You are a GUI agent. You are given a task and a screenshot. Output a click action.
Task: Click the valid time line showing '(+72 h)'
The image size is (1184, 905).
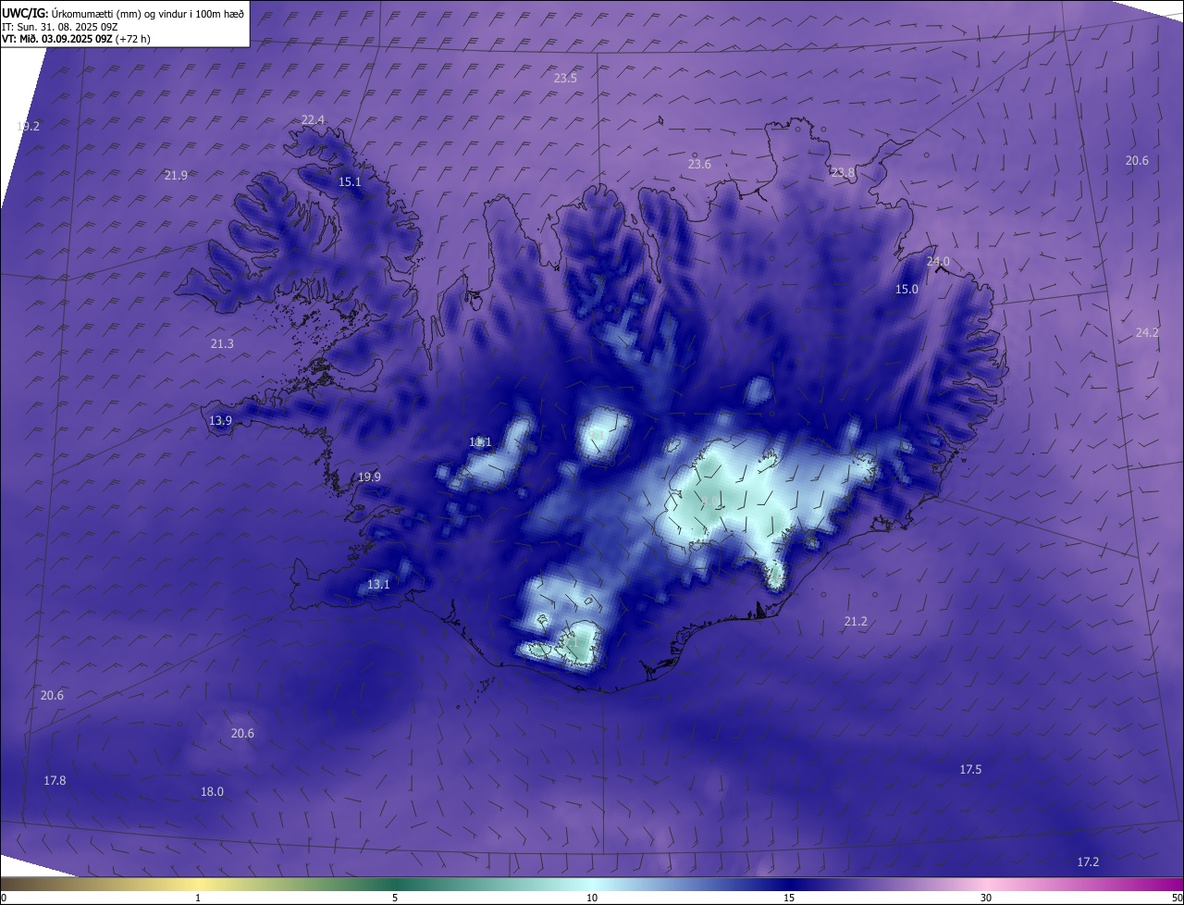click(76, 39)
